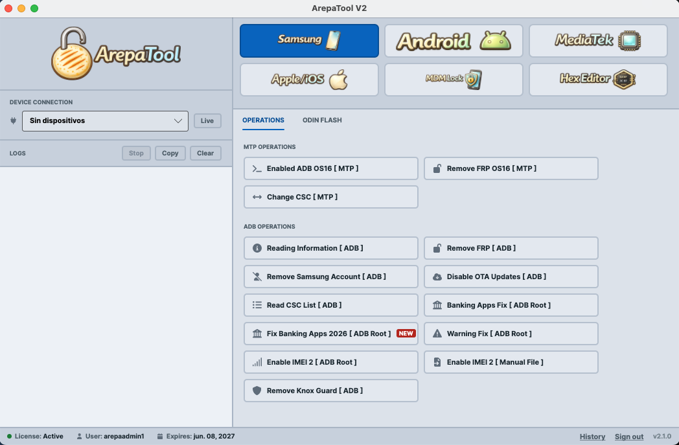Click the calendar icon beside Expires
679x445 pixels.
click(160, 437)
